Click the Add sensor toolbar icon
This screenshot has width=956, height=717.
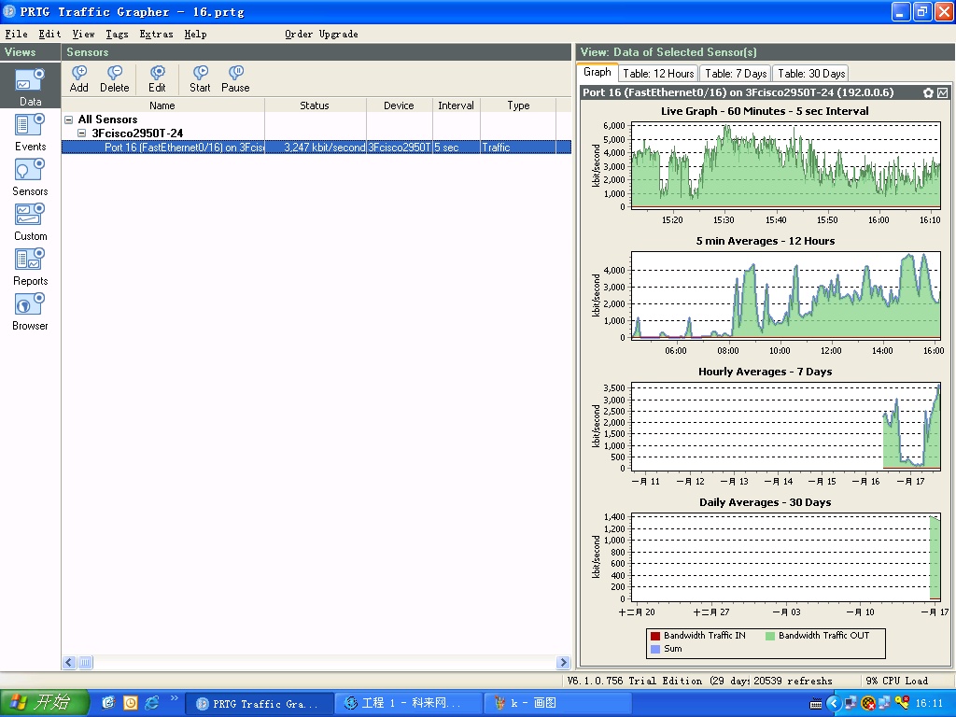79,78
